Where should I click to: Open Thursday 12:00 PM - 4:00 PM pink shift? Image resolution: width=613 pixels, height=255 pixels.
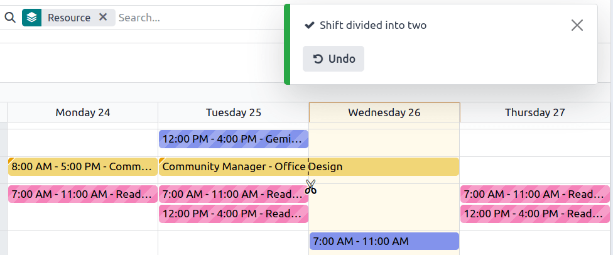pos(535,214)
